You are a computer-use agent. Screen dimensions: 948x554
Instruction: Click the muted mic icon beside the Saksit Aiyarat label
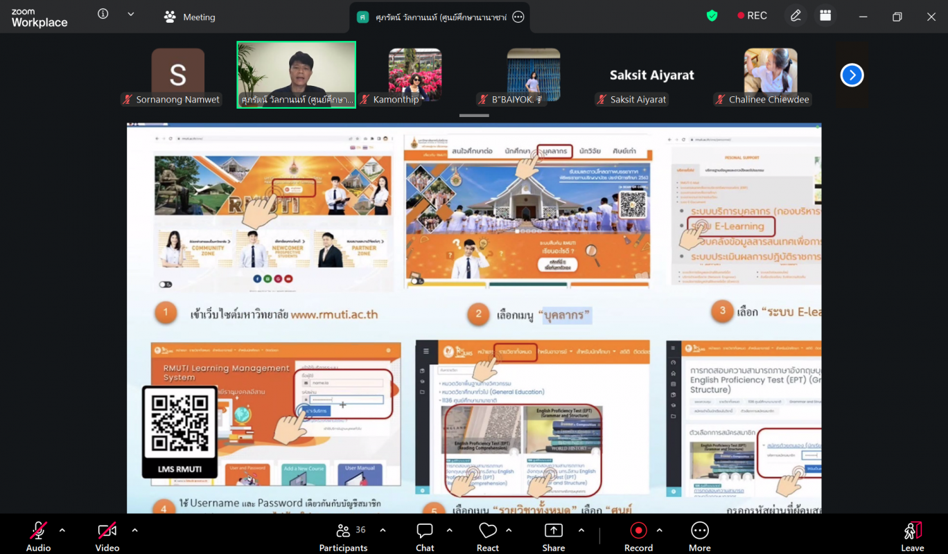pyautogui.click(x=602, y=100)
